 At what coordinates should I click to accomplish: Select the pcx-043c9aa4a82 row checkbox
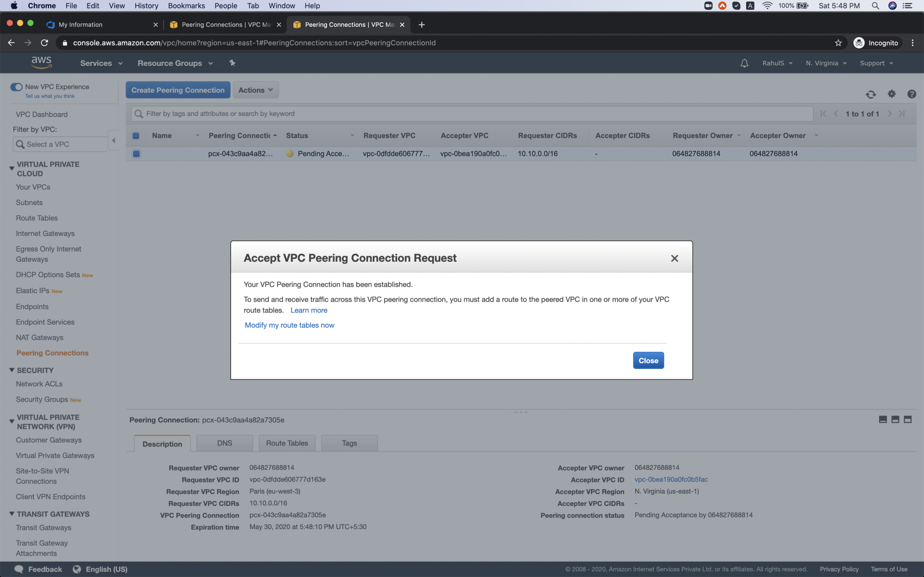click(136, 154)
